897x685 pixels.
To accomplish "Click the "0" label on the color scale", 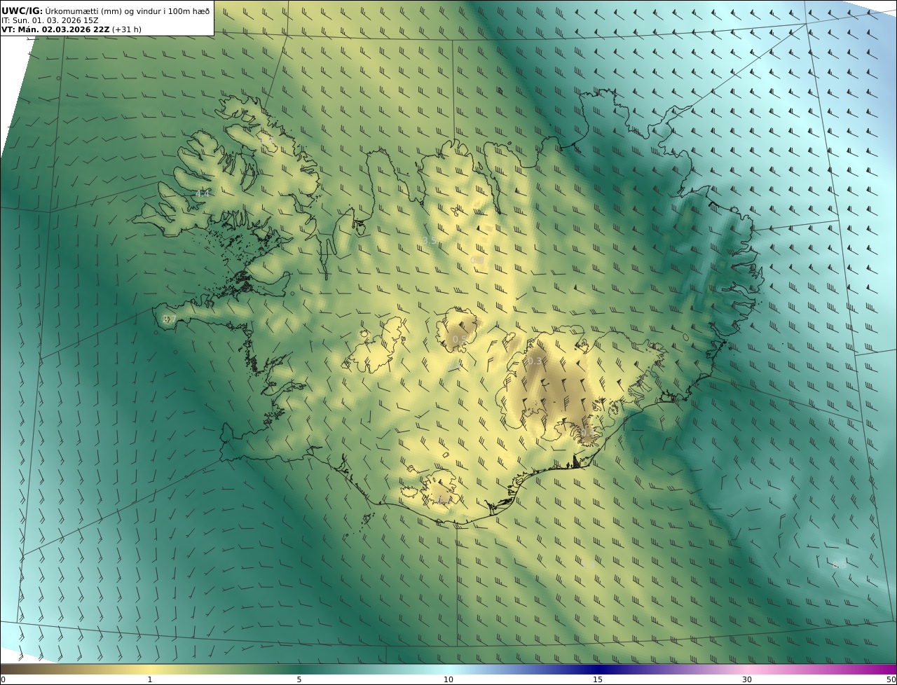I will click(3, 679).
